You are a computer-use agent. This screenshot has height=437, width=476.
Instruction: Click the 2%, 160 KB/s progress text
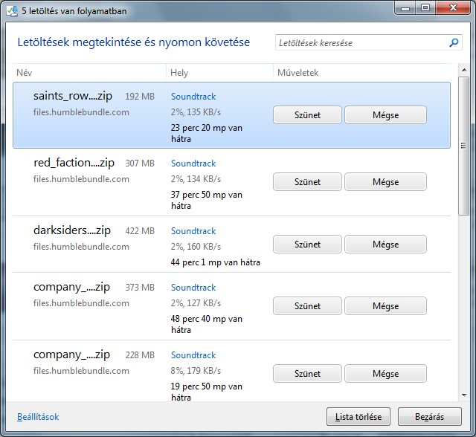[x=196, y=247]
